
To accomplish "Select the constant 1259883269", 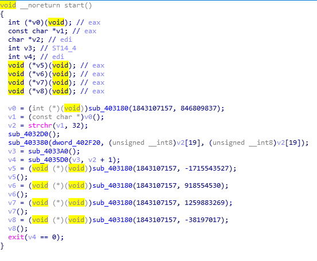I will (205, 203).
